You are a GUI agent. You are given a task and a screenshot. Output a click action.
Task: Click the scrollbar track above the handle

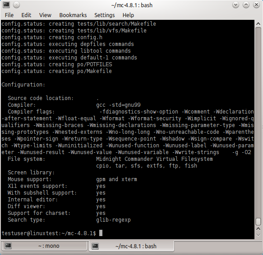pyautogui.click(x=258, y=122)
